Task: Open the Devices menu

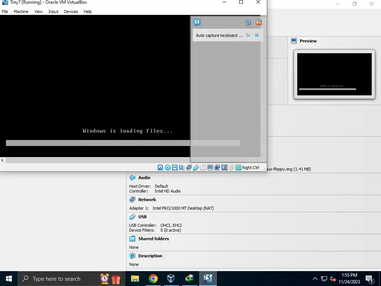Action: coord(71,12)
